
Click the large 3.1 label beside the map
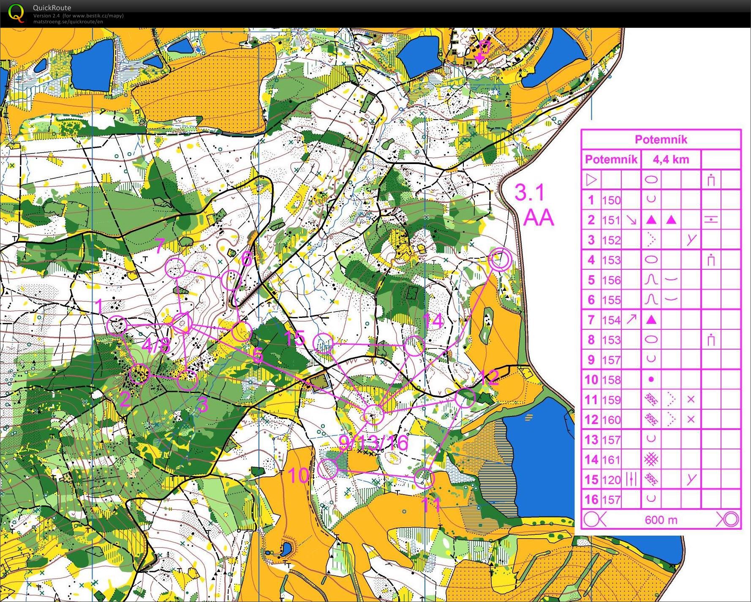[x=529, y=193]
